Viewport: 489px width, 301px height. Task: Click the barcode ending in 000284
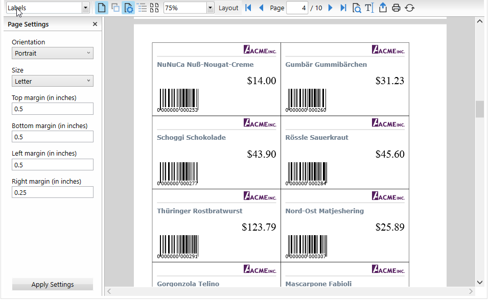[306, 173]
